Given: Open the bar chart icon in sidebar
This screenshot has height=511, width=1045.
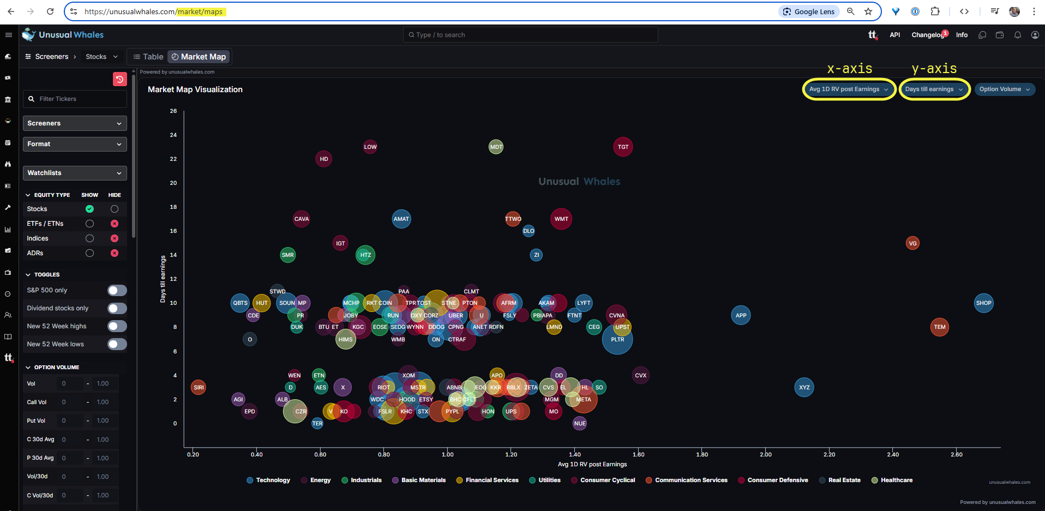Looking at the screenshot, I should [x=8, y=230].
